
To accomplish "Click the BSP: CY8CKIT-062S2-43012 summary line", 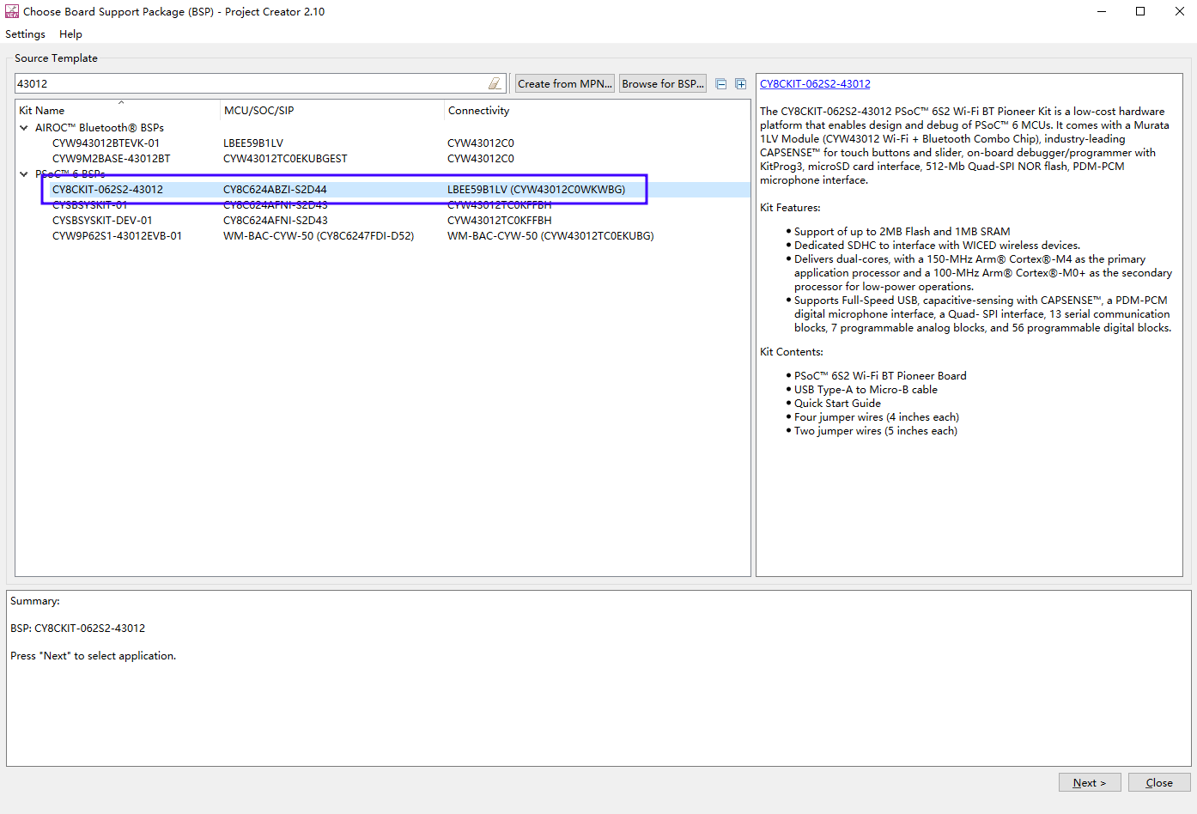I will tap(77, 628).
